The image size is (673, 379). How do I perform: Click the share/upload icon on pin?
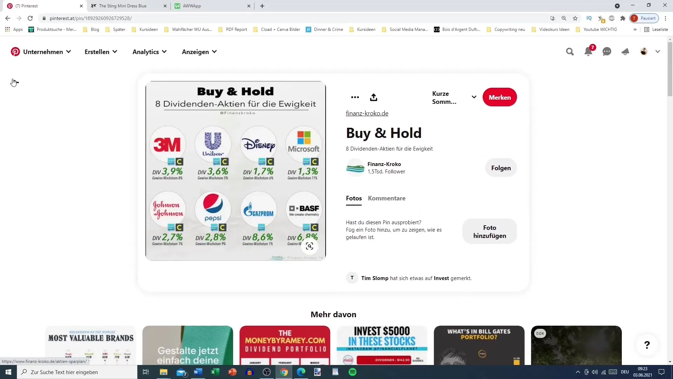373,97
